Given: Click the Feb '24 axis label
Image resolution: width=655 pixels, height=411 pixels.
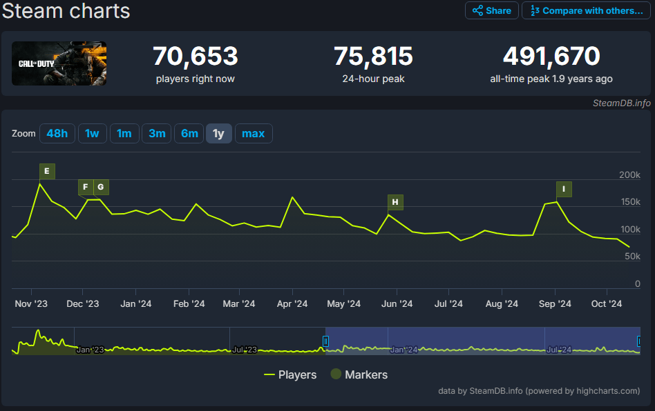Looking at the screenshot, I should [x=189, y=304].
